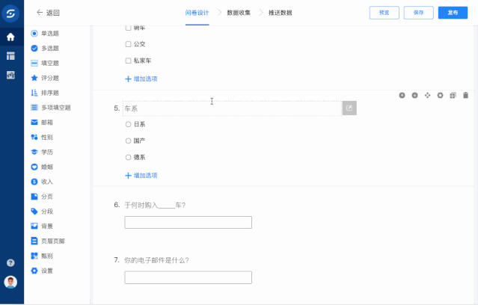478x305 pixels.
Task: Switch to the 推送数据 tab
Action: pyautogui.click(x=281, y=13)
